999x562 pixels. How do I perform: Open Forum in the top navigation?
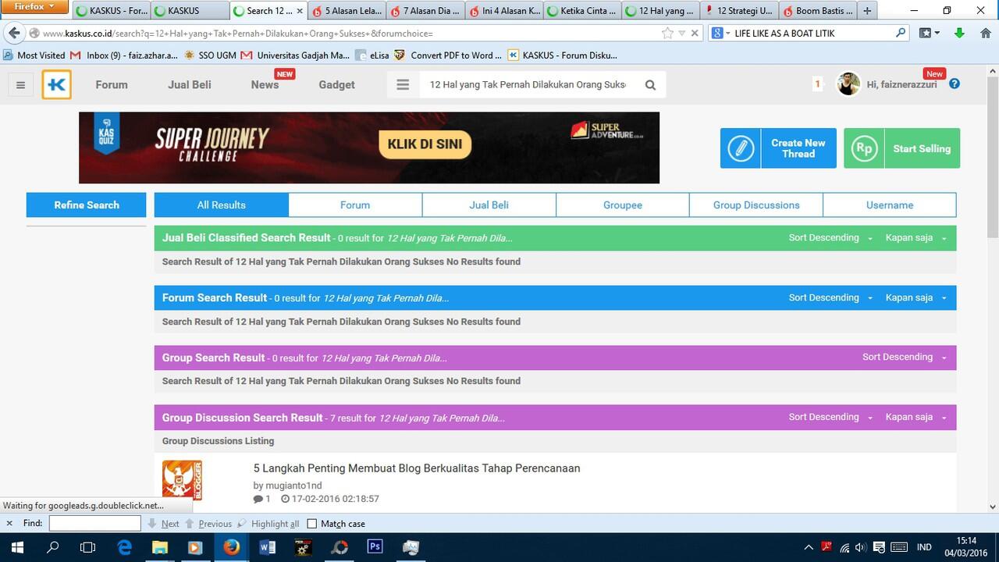tap(112, 85)
